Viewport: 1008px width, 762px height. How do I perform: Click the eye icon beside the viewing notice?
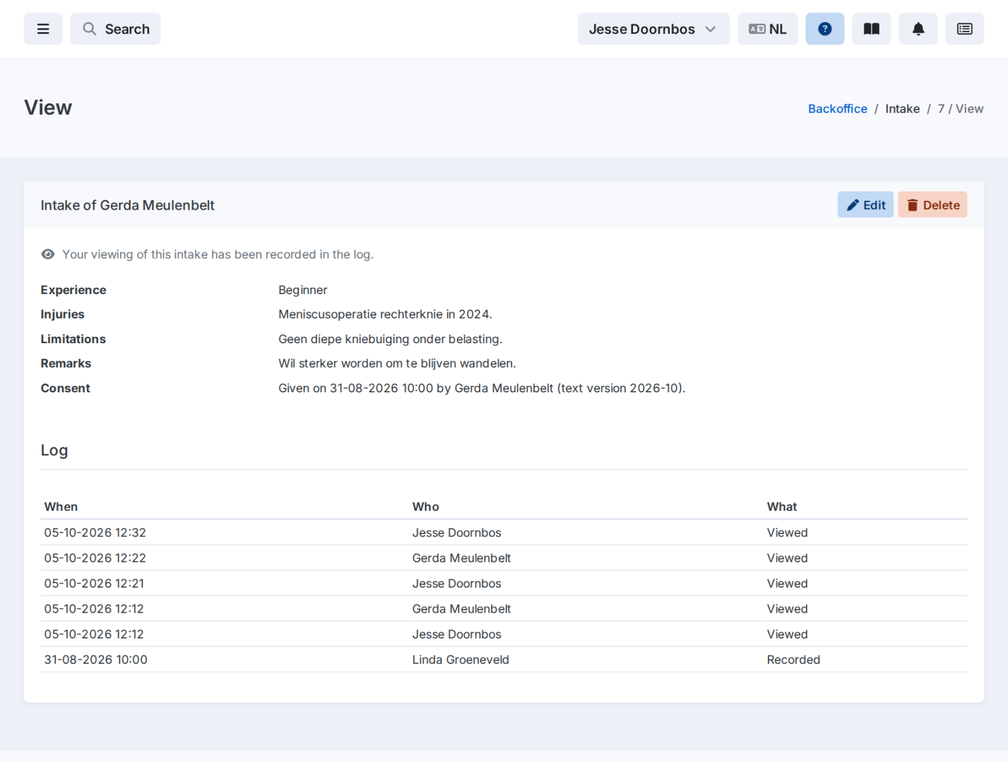point(48,254)
